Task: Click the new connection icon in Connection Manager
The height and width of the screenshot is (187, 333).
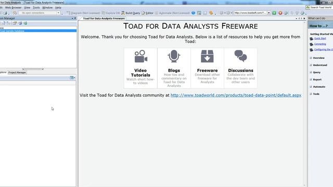Action: coord(4,23)
